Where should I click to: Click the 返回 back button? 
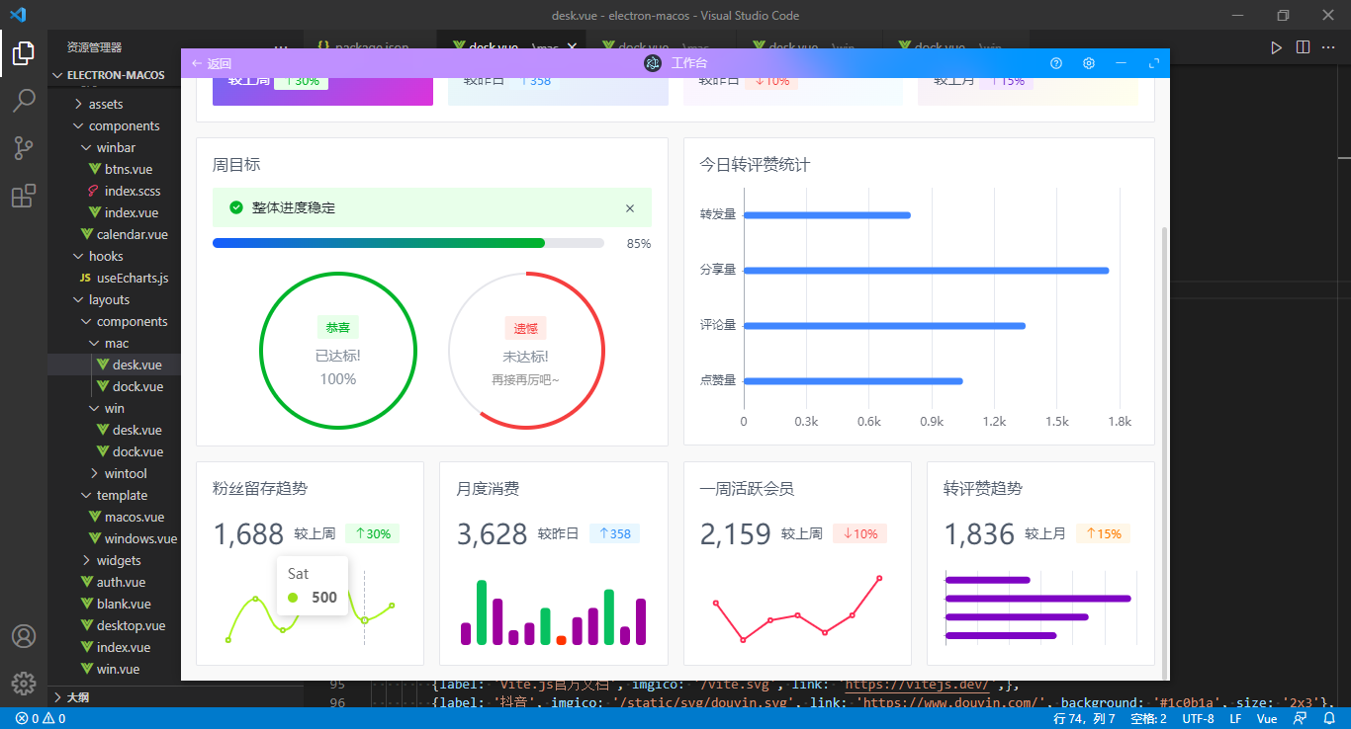[212, 63]
